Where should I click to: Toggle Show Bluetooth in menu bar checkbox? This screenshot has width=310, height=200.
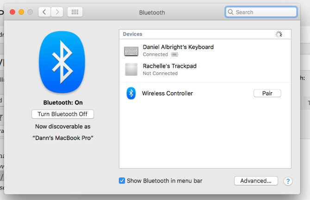tap(122, 181)
